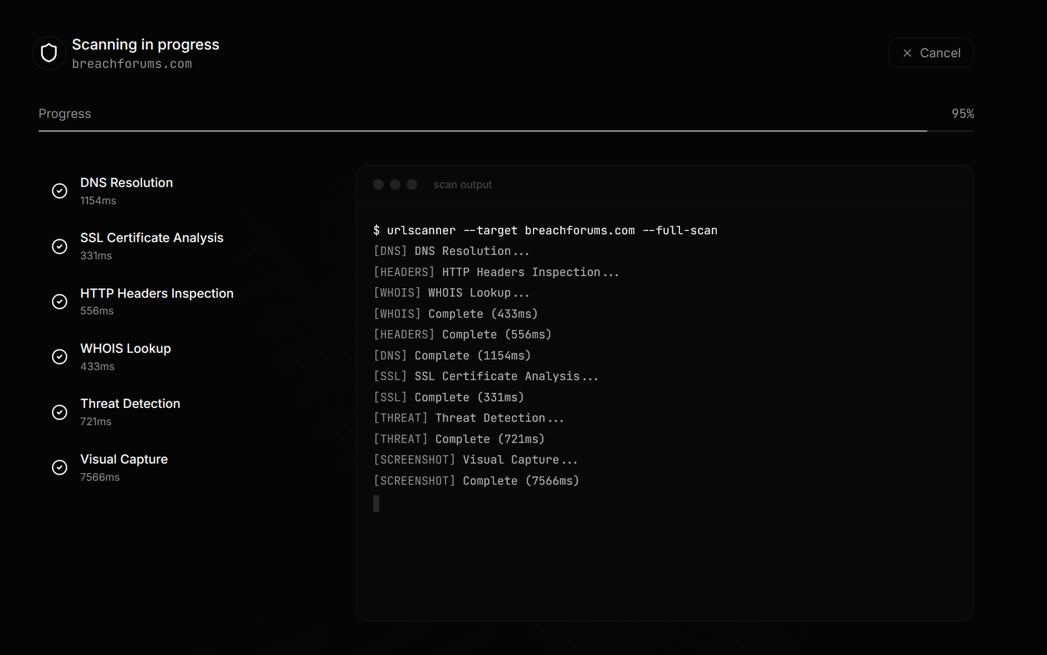Click the middle terminal window dot
The height and width of the screenshot is (655, 1047).
[x=395, y=185]
